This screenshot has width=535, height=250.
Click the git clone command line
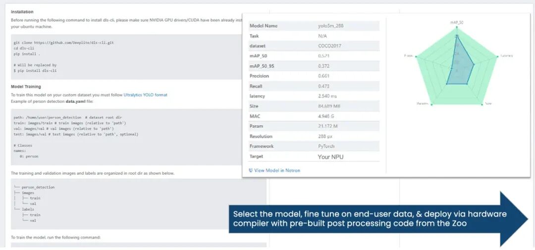click(x=64, y=43)
